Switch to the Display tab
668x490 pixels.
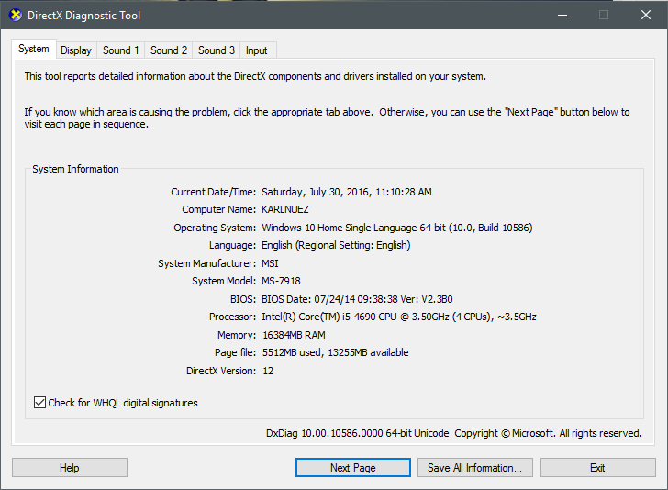[76, 50]
